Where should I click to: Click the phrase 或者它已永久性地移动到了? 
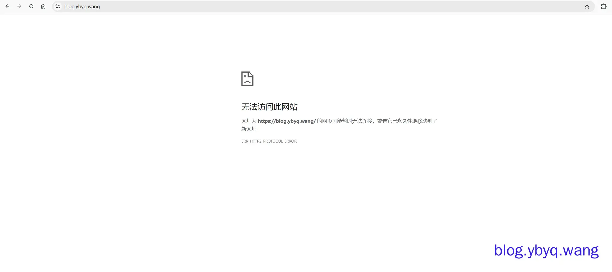(407, 121)
